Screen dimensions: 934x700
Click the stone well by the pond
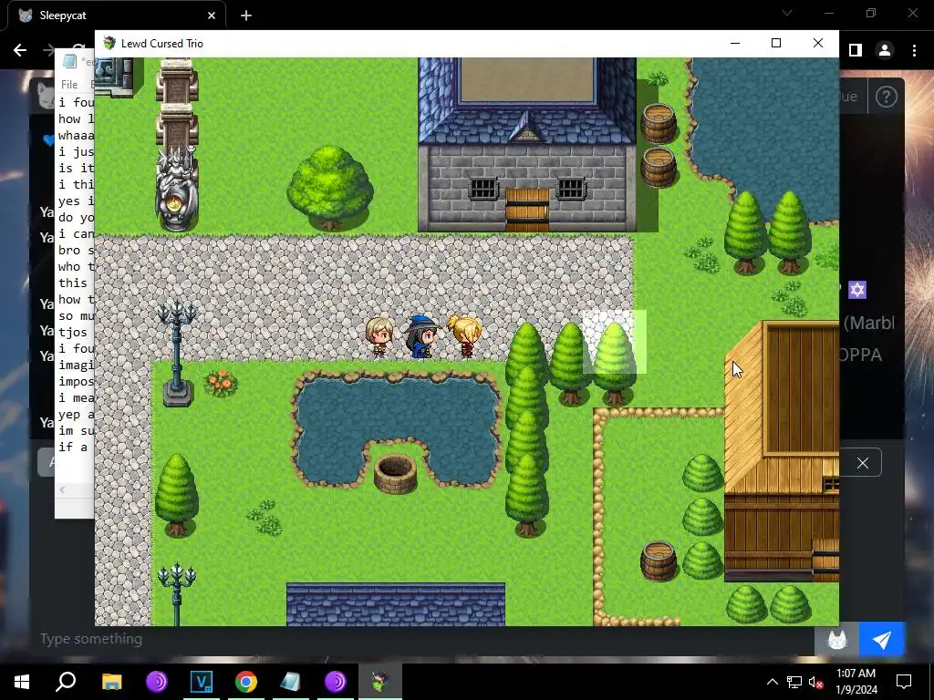click(395, 474)
